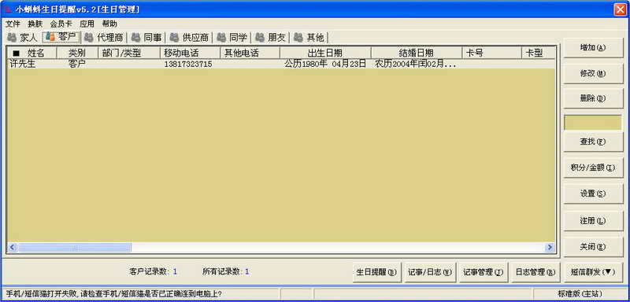Click the 查找(F) button
The width and height of the screenshot is (630, 302).
coord(593,142)
